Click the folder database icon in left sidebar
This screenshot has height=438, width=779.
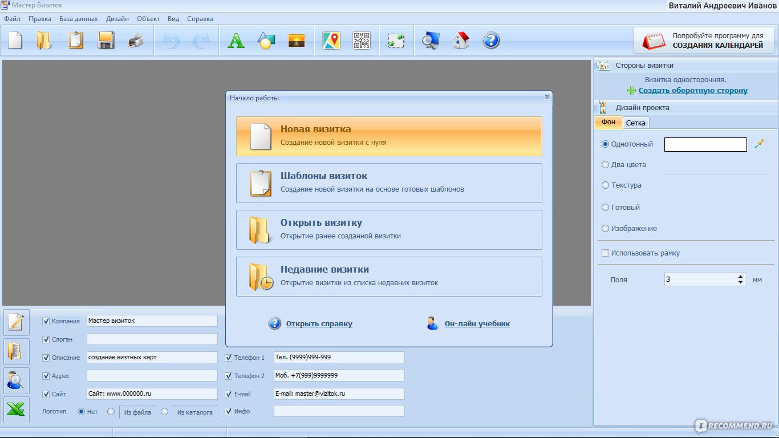tap(17, 351)
